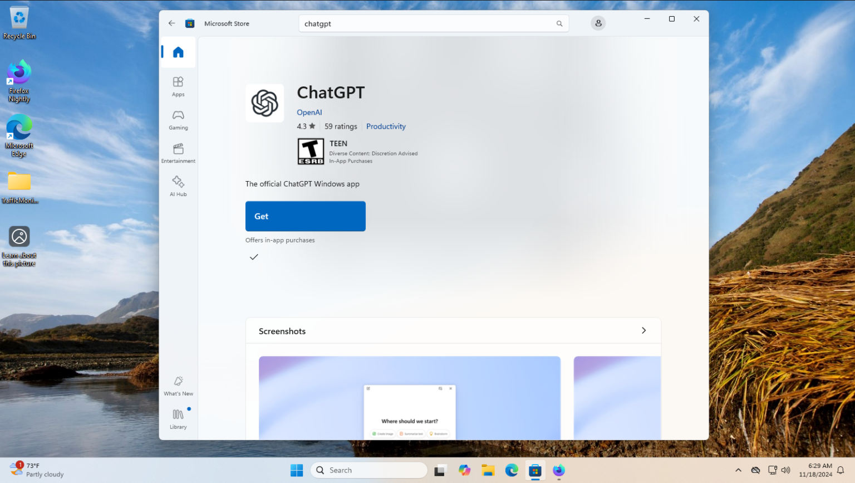
Task: Open Microsoft Edge from the taskbar
Action: coord(511,470)
